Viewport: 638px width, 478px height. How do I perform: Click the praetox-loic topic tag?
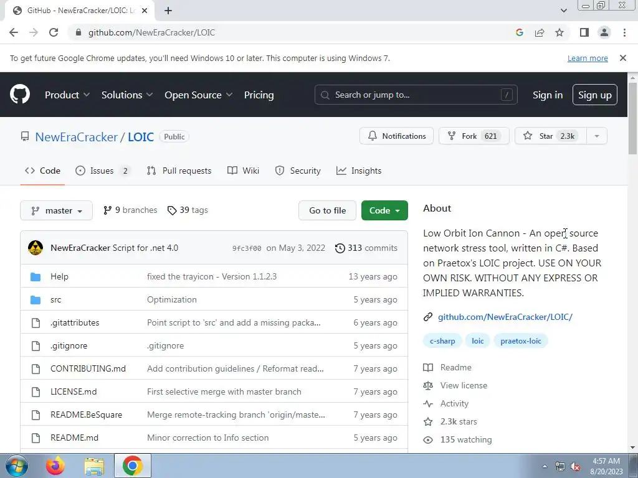coord(521,341)
